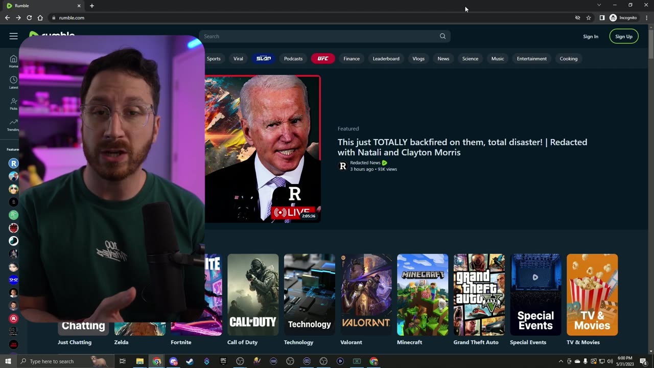Open Task View on the taskbar
Image resolution: width=654 pixels, height=368 pixels.
click(123, 361)
